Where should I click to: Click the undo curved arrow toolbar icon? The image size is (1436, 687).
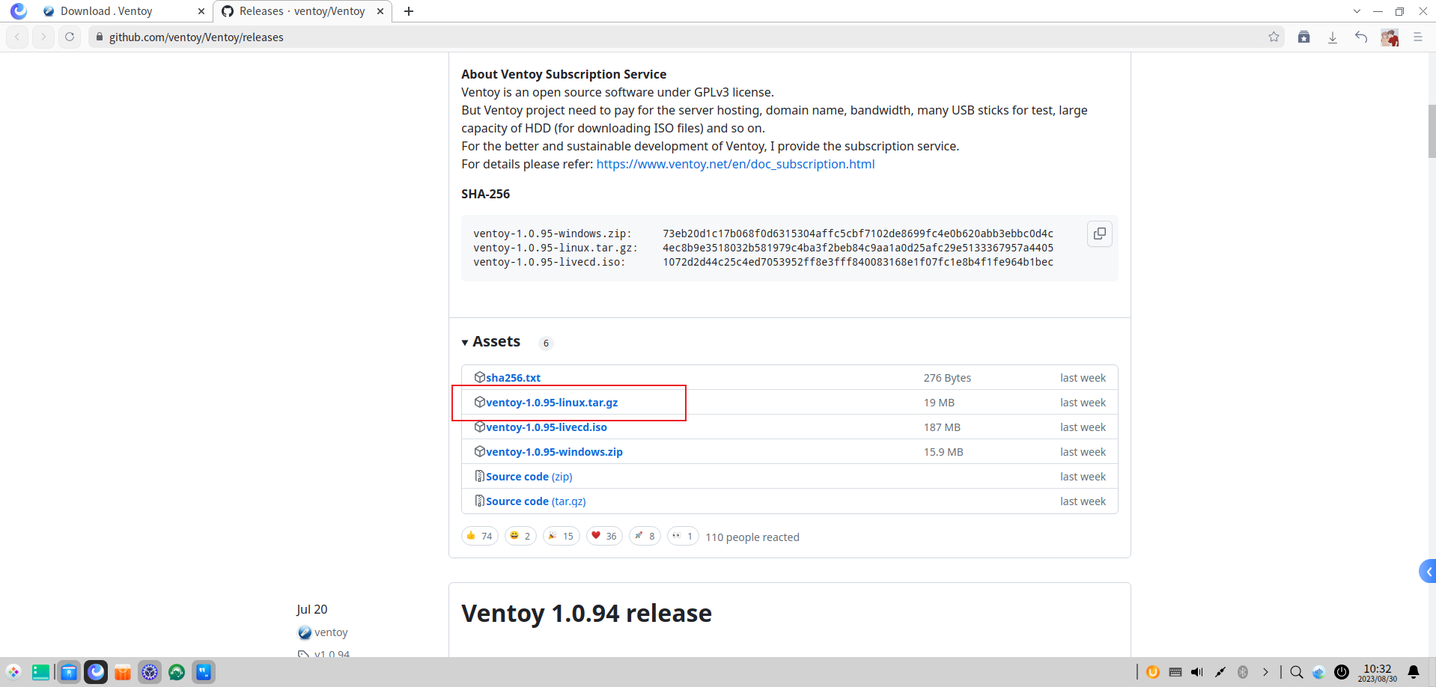coord(1361,37)
